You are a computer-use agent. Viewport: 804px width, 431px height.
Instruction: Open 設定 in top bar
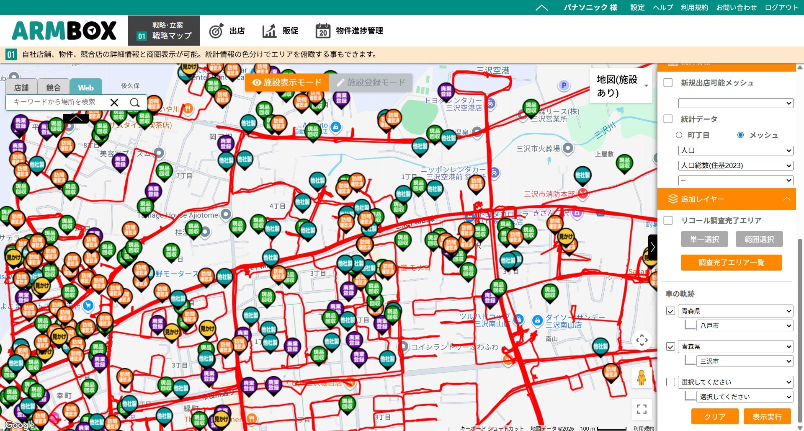pyautogui.click(x=637, y=8)
